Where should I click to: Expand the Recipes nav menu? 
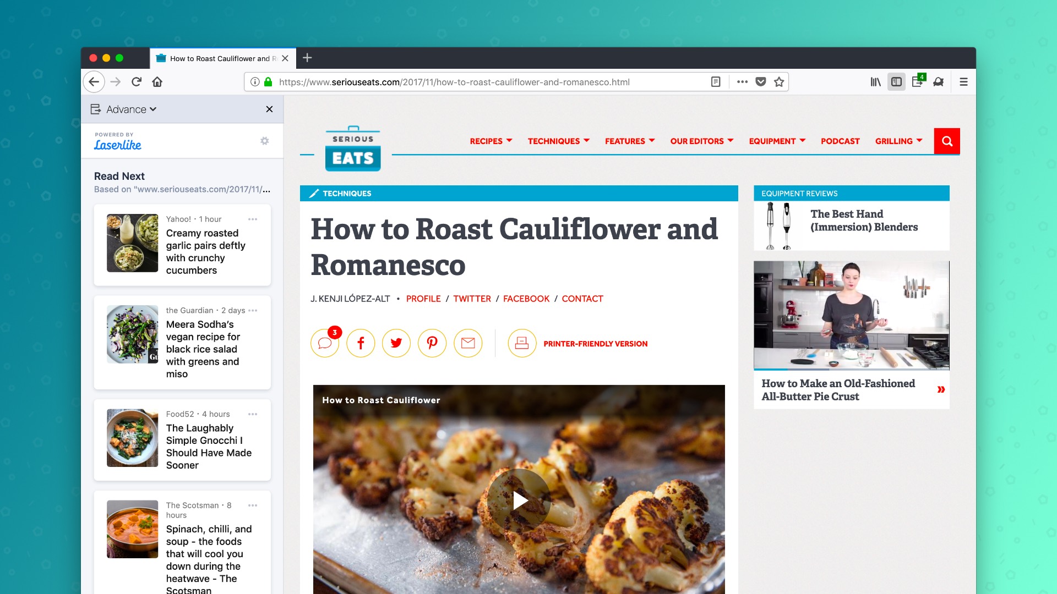click(491, 141)
